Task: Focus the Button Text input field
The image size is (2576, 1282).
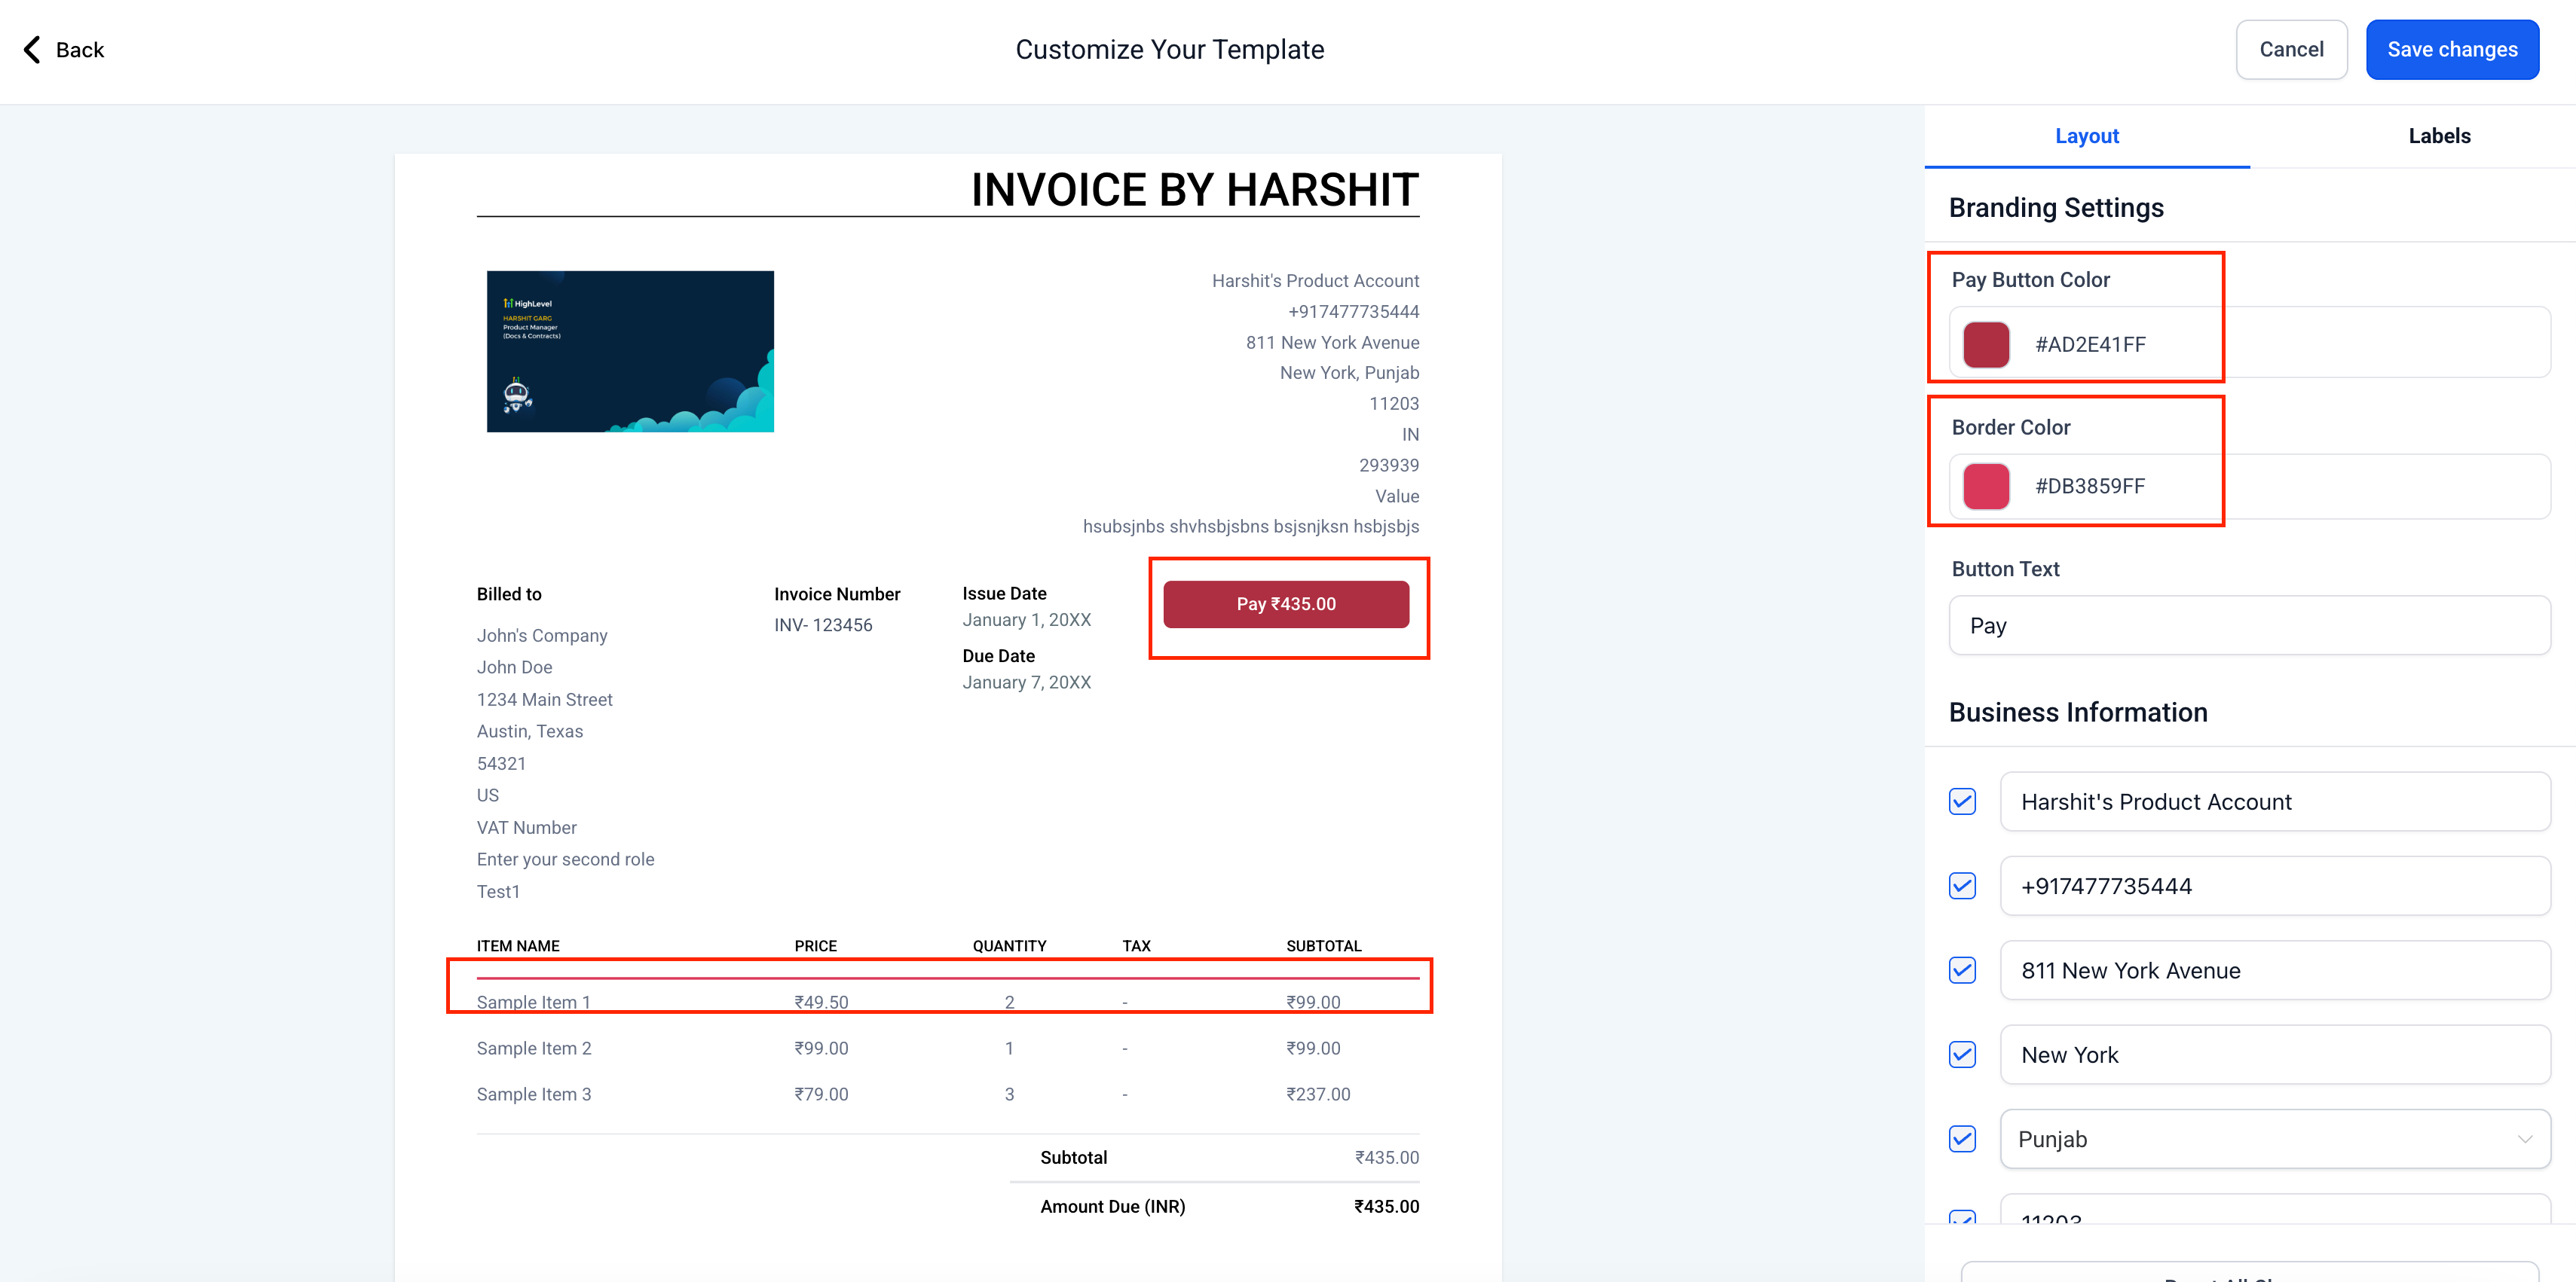Action: 2248,625
